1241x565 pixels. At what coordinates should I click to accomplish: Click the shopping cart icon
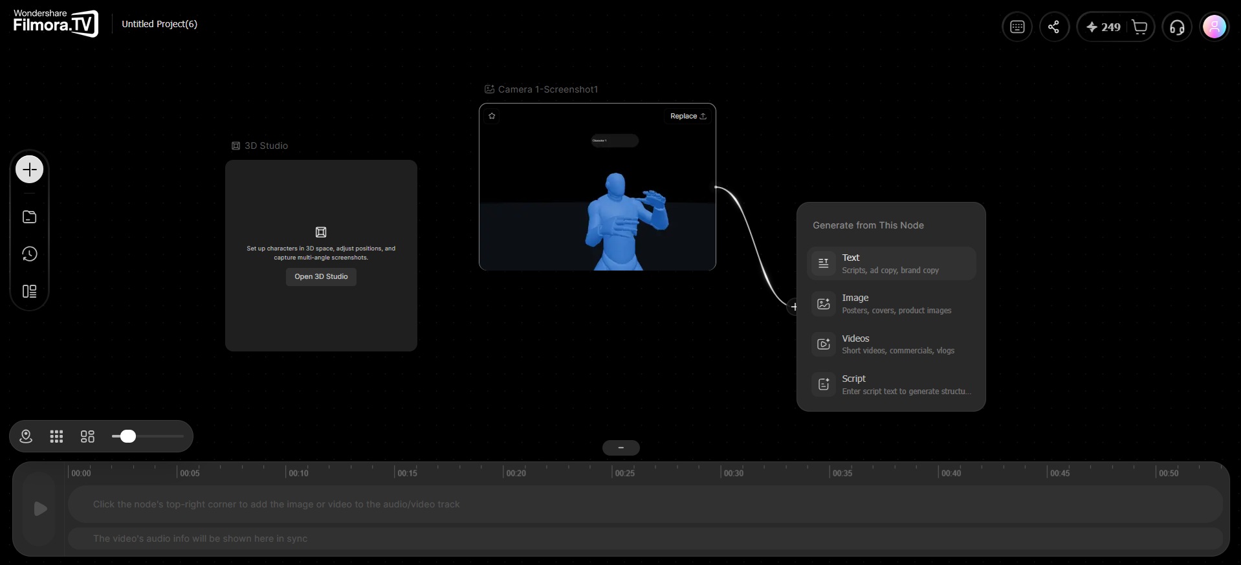[1140, 27]
